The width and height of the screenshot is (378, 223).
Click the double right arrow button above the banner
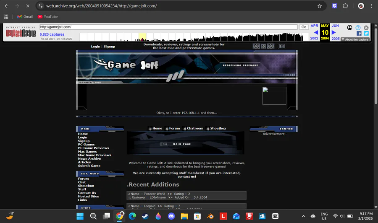270,46
